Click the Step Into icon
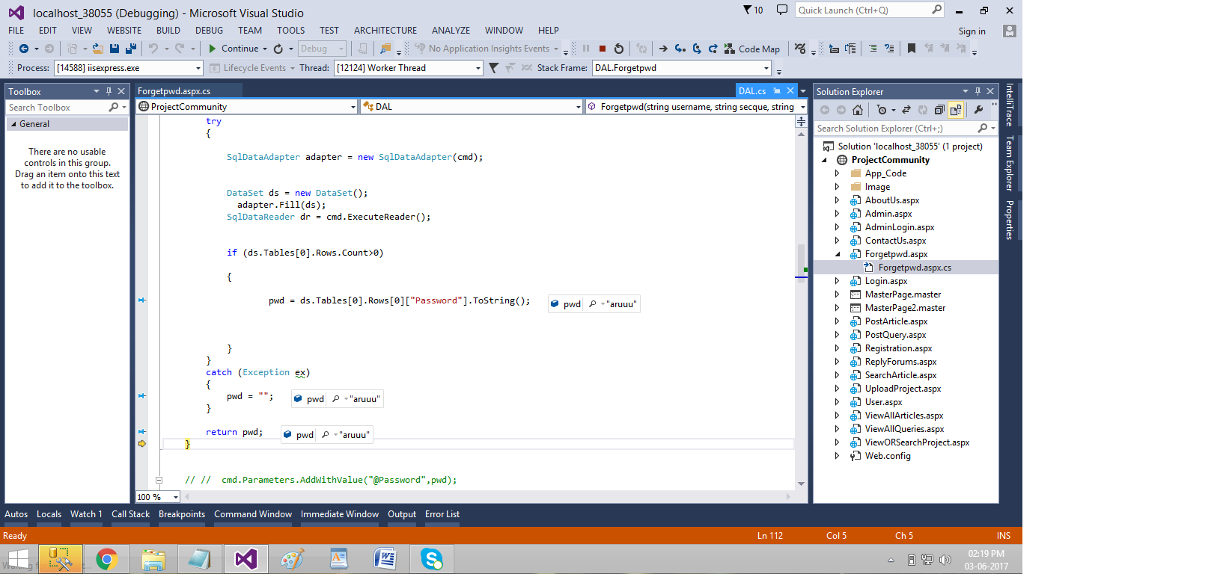This screenshot has width=1226, height=574. [680, 49]
